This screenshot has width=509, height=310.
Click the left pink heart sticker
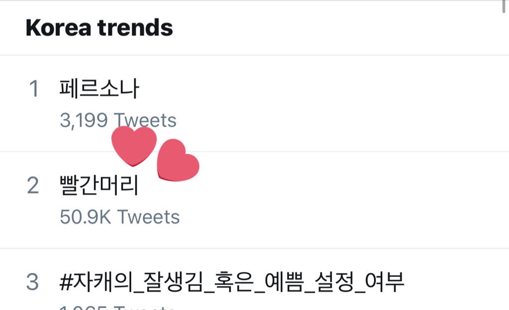point(134,145)
